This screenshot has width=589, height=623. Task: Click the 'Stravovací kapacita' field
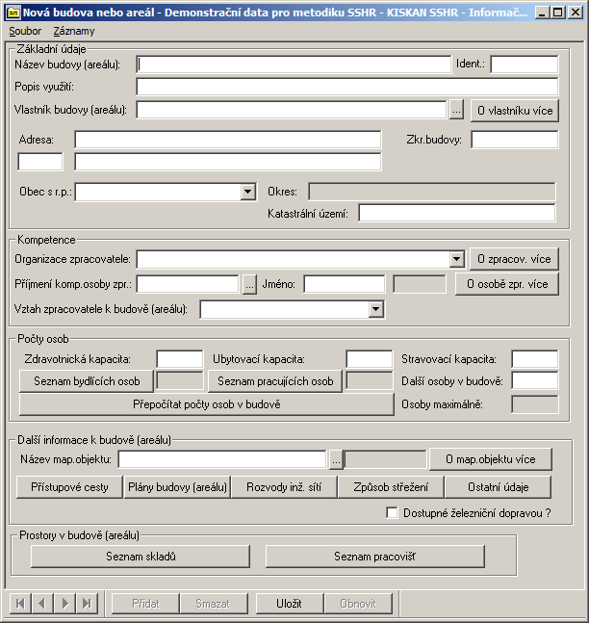(535, 359)
